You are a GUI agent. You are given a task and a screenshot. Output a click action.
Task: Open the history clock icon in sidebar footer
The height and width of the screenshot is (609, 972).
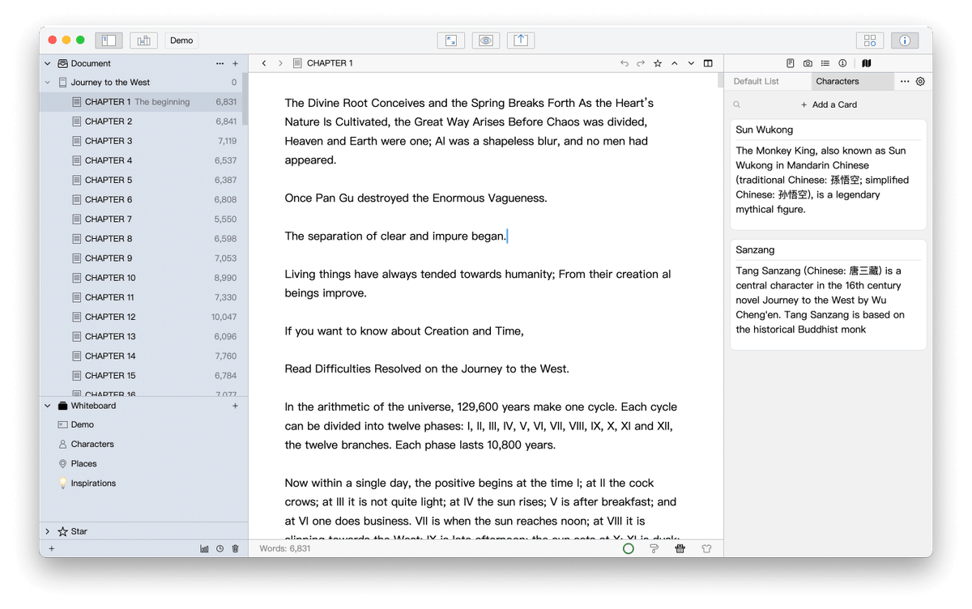pos(220,548)
